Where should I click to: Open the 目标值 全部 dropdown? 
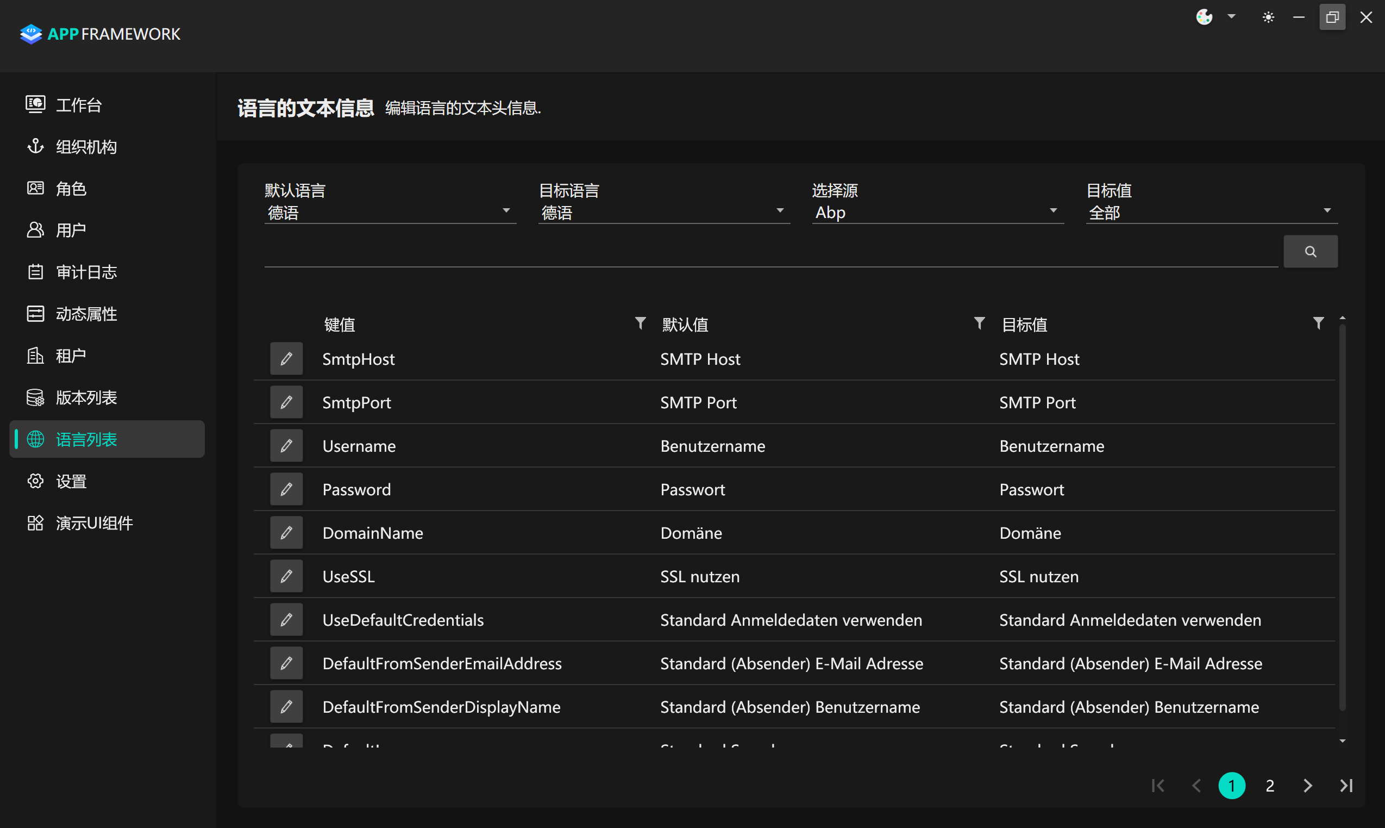(1211, 212)
